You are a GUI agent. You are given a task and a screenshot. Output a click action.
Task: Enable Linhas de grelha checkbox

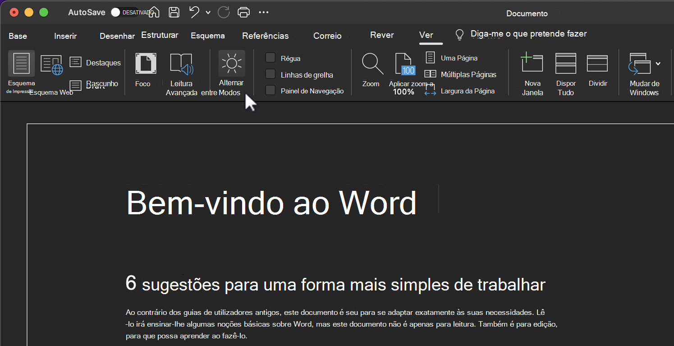pos(271,74)
